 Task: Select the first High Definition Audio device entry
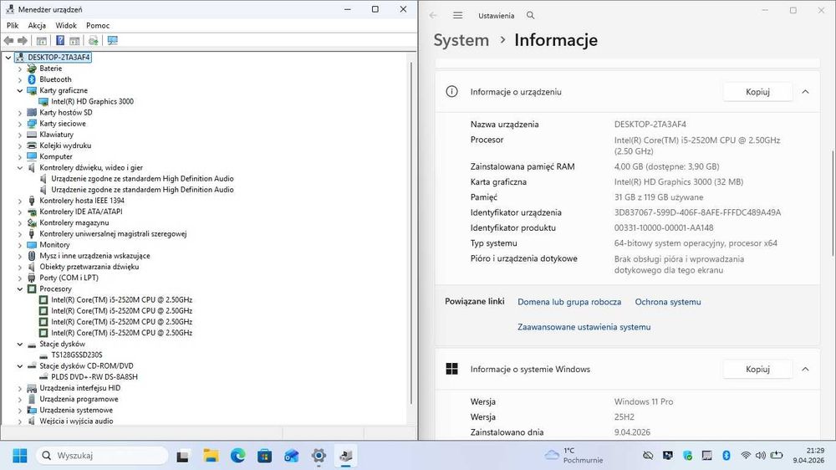tap(142, 179)
